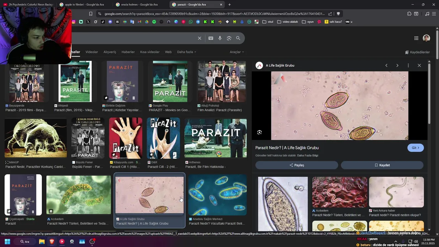Follow the 'Daha Fazla Bilgi' copyright link
Viewport: 439px width, 247px height.
pyautogui.click(x=308, y=155)
